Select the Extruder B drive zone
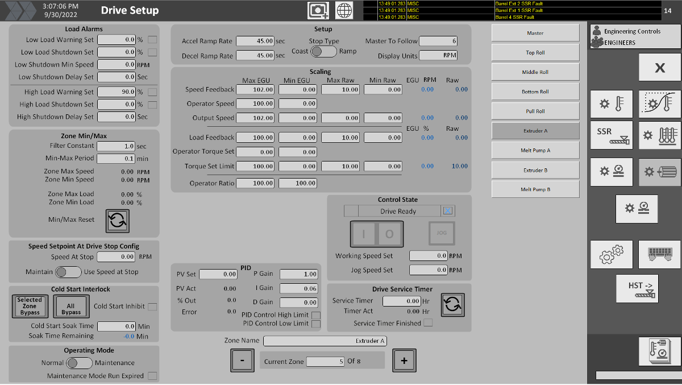Screen dimensions: 682x385 (535, 170)
